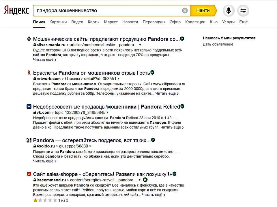Click green shield badge on silver-mania result
The height and width of the screenshot is (207, 277).
tap(182, 39)
